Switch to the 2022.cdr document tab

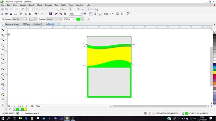tap(26, 24)
